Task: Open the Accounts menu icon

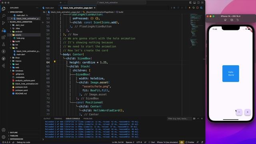Action: (4, 130)
